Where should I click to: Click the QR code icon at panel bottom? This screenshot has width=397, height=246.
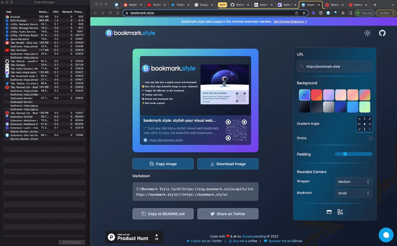[340, 212]
